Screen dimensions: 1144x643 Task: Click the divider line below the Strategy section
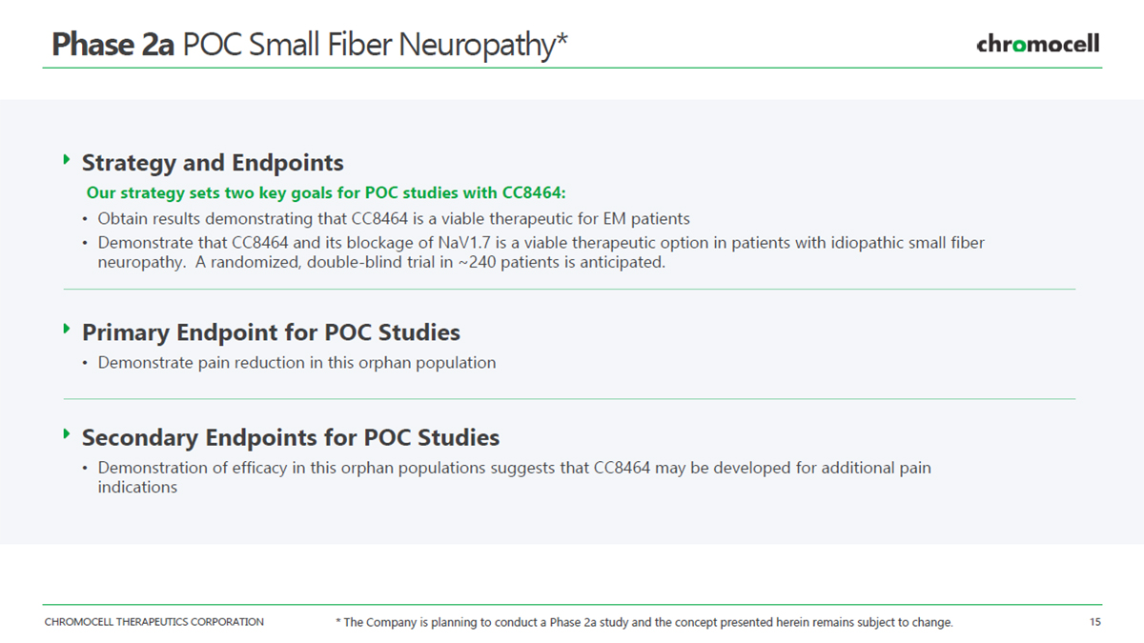pos(569,289)
